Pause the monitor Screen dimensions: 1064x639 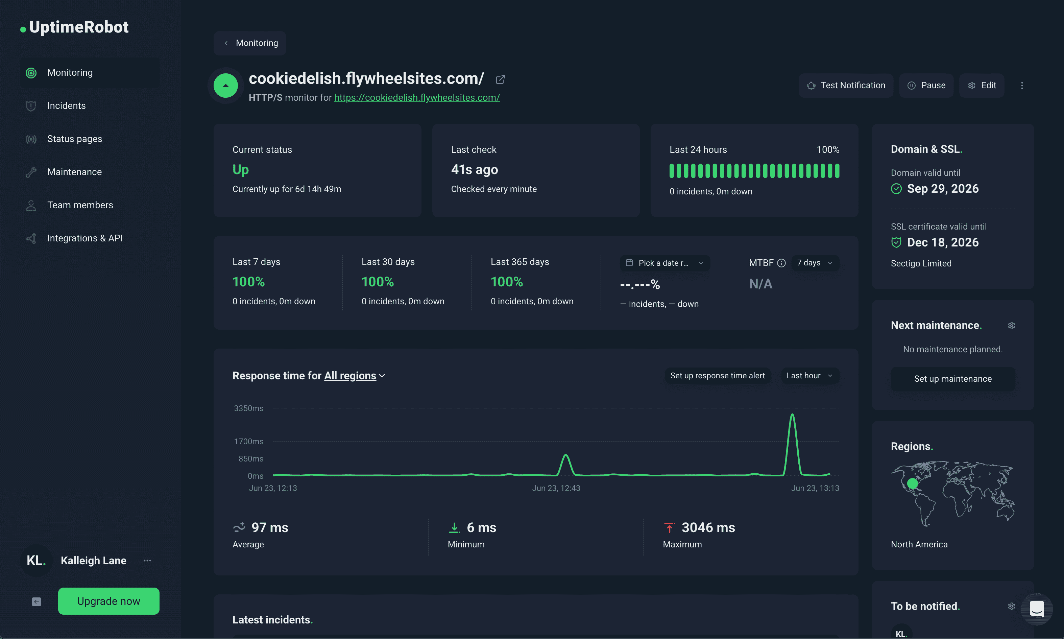[x=926, y=85]
